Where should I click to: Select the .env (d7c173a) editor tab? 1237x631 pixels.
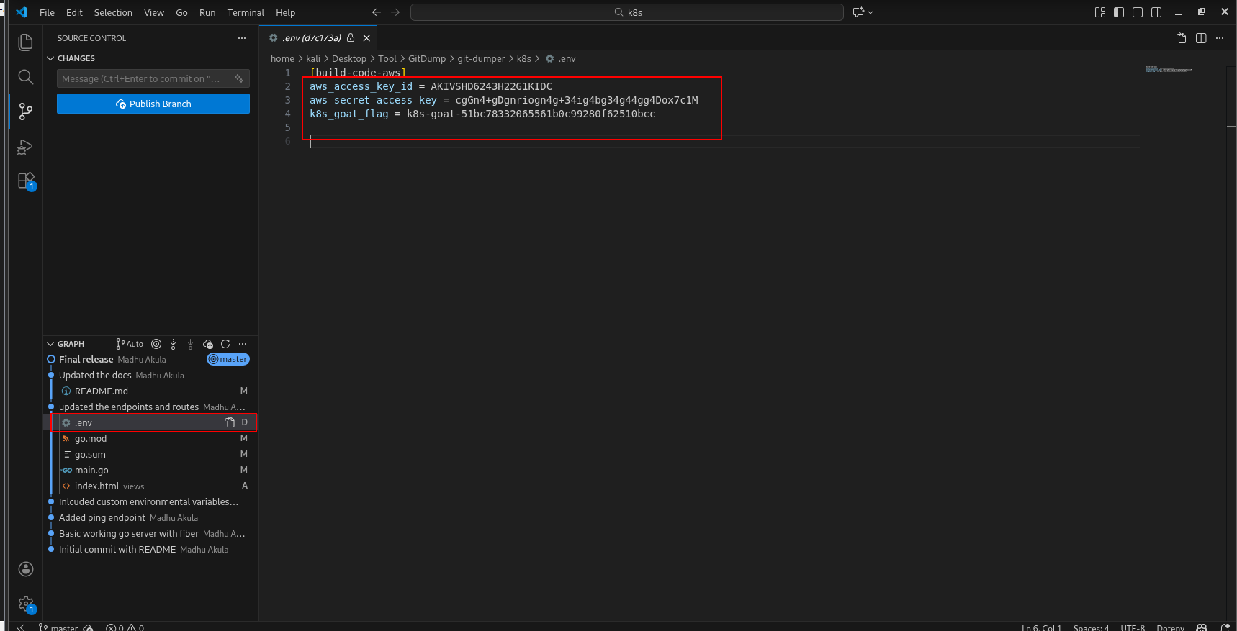[311, 38]
